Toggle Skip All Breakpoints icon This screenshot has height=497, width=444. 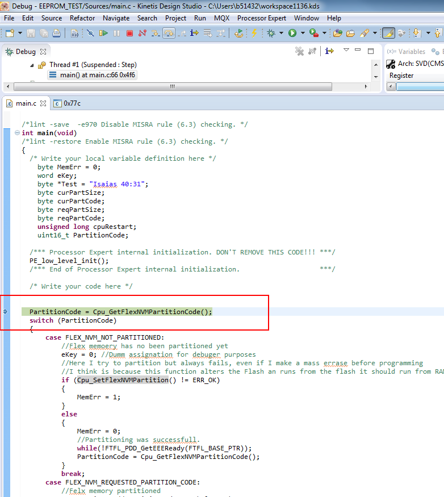pos(90,33)
